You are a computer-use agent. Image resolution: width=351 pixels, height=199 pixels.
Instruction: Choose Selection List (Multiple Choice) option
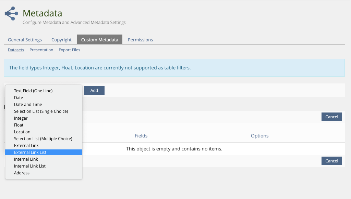(x=43, y=139)
